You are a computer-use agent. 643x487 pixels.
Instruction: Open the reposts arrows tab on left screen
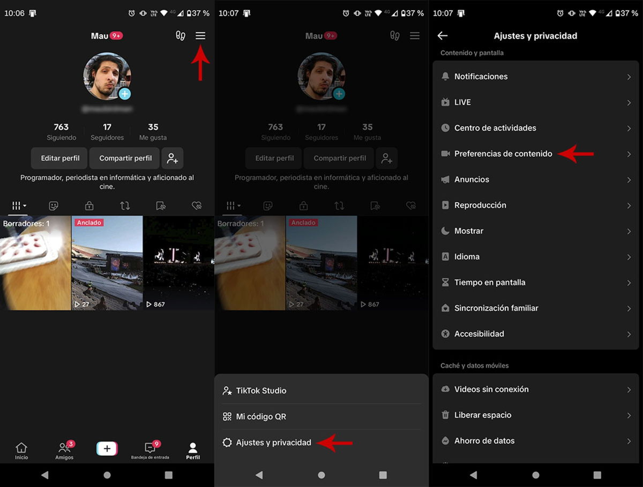[125, 206]
